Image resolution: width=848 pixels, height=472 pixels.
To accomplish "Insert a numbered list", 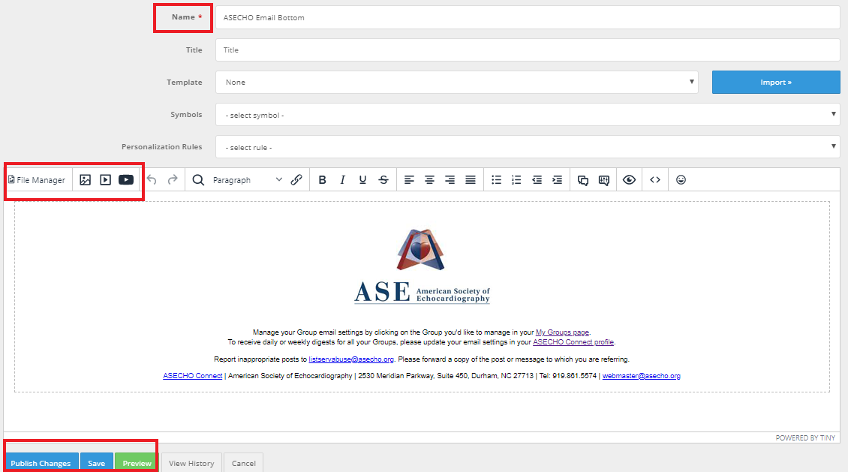I will 516,180.
